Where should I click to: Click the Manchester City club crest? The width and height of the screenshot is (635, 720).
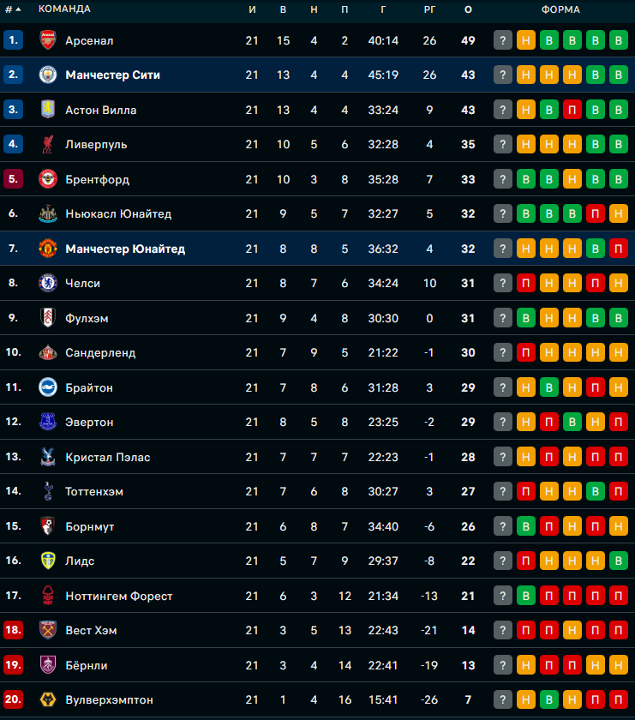pyautogui.click(x=48, y=75)
